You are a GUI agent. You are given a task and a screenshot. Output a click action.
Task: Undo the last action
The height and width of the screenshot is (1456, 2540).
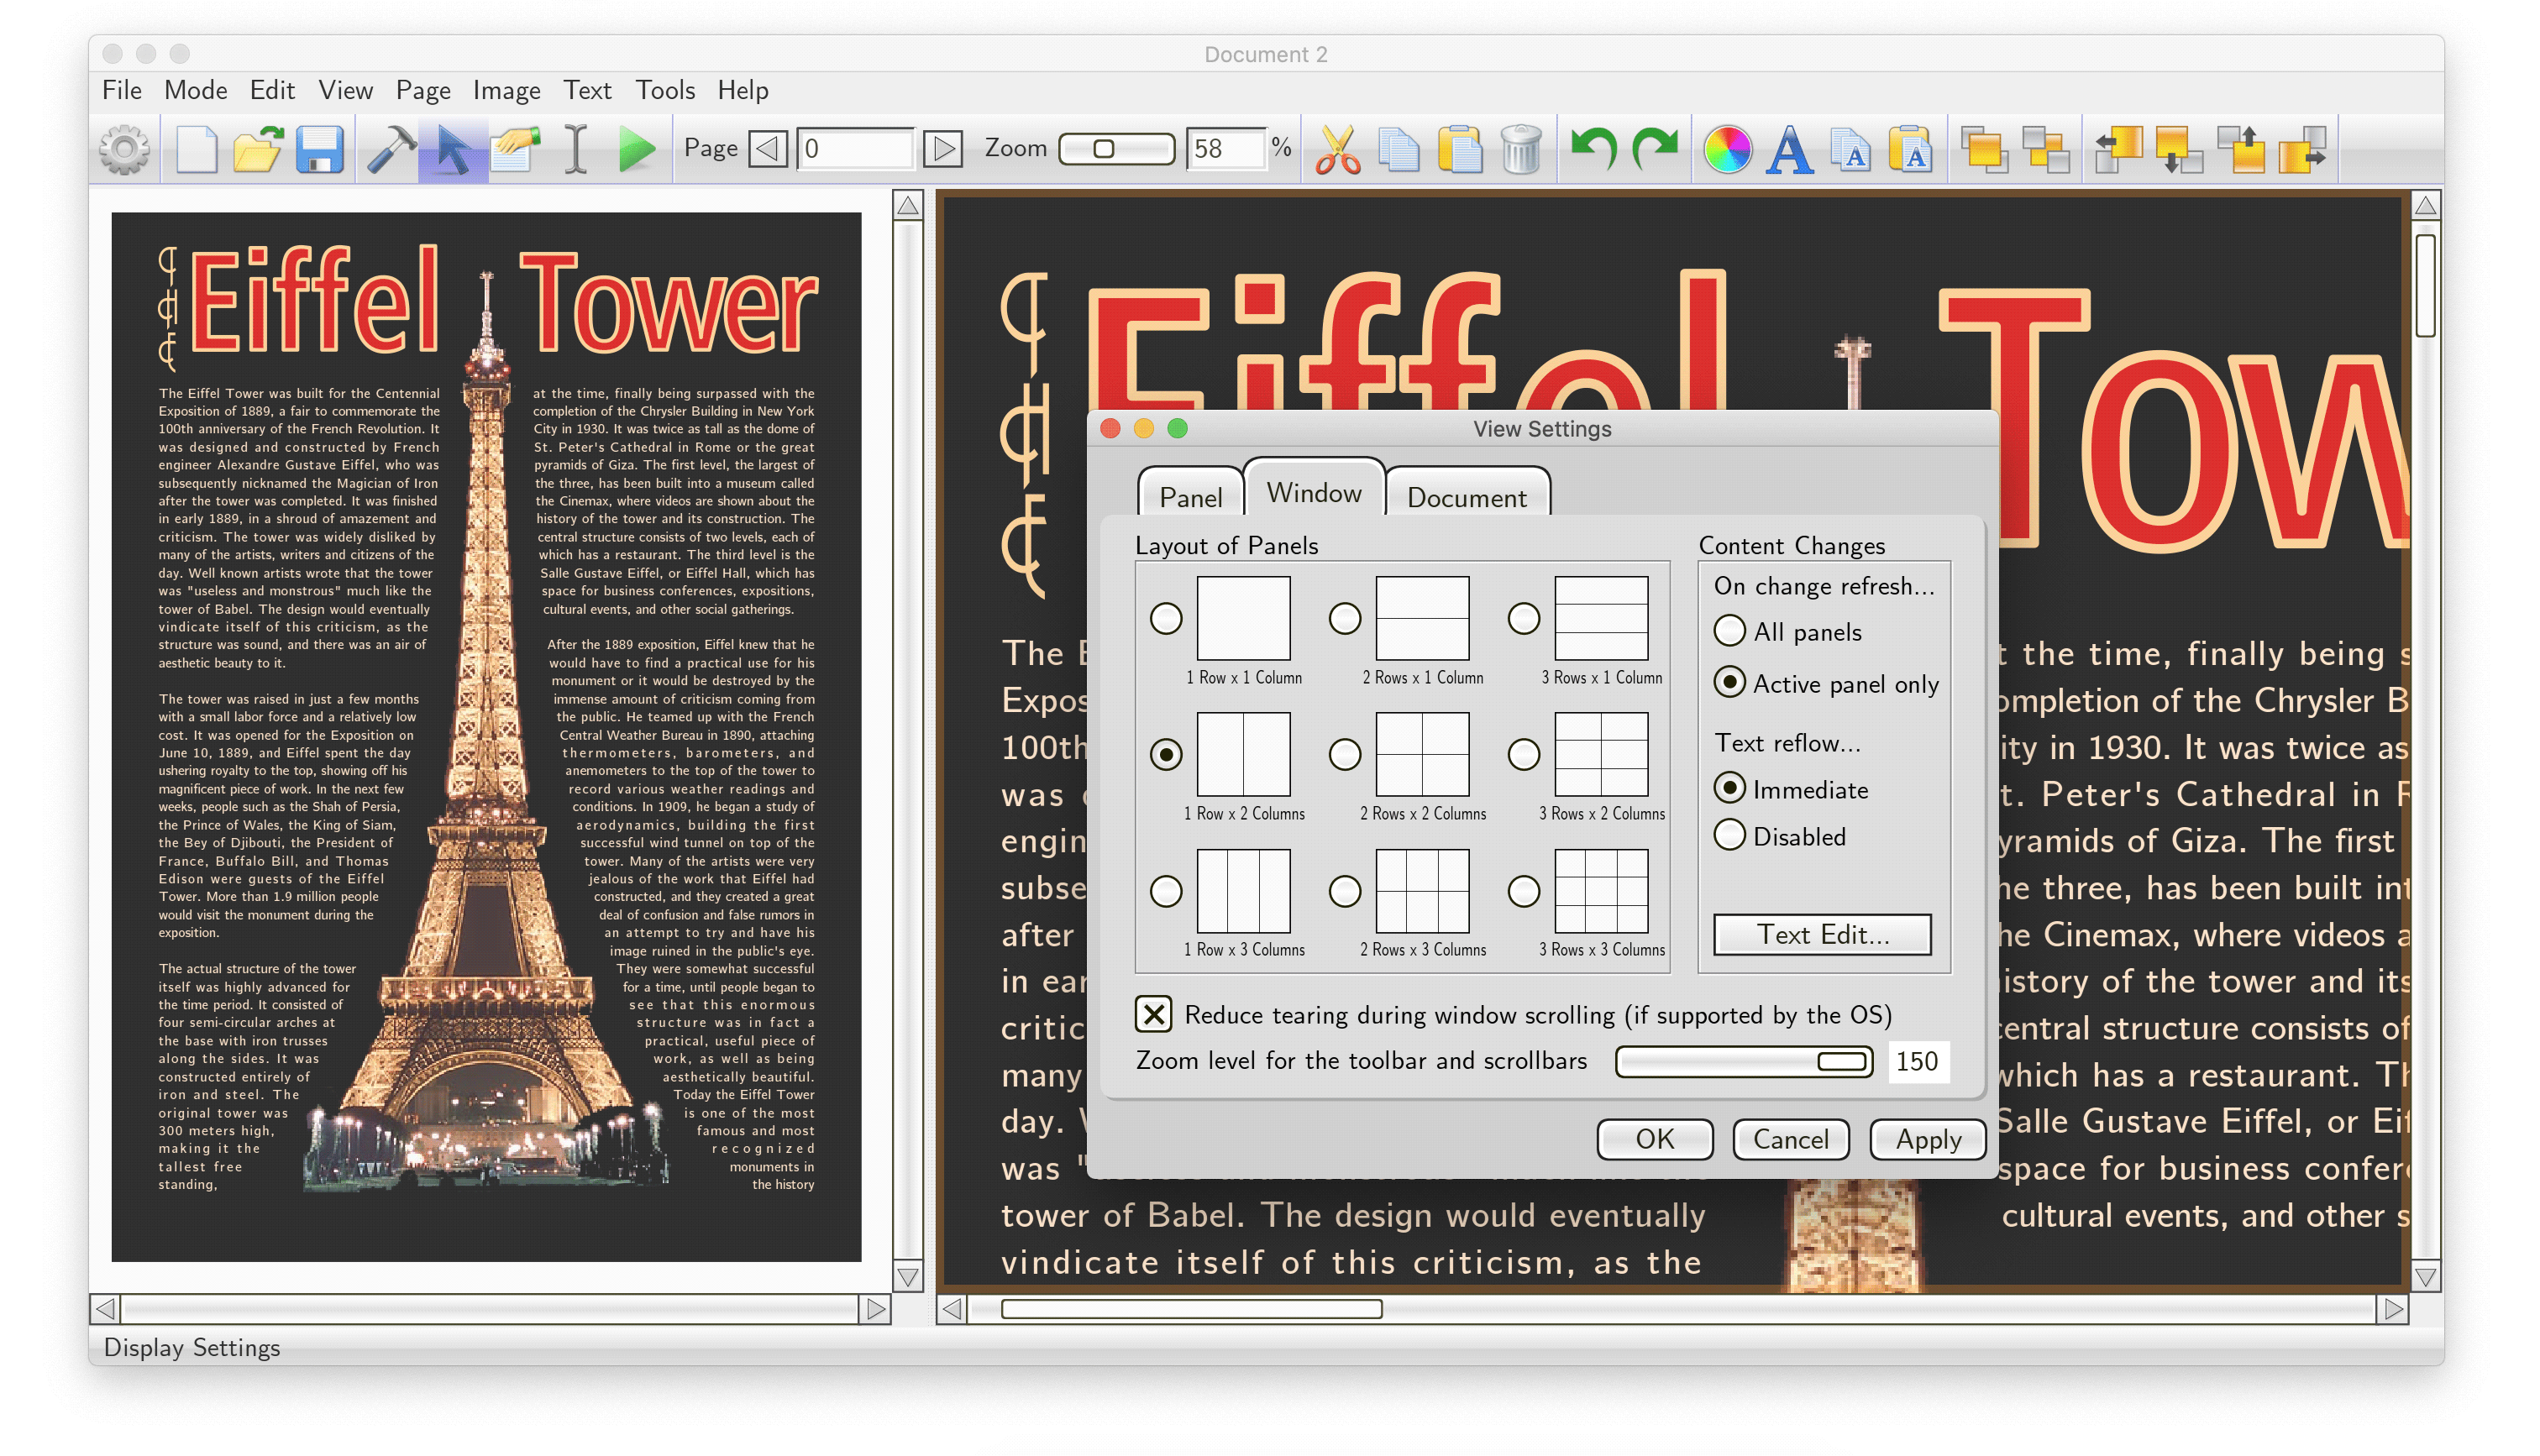pos(1594,150)
